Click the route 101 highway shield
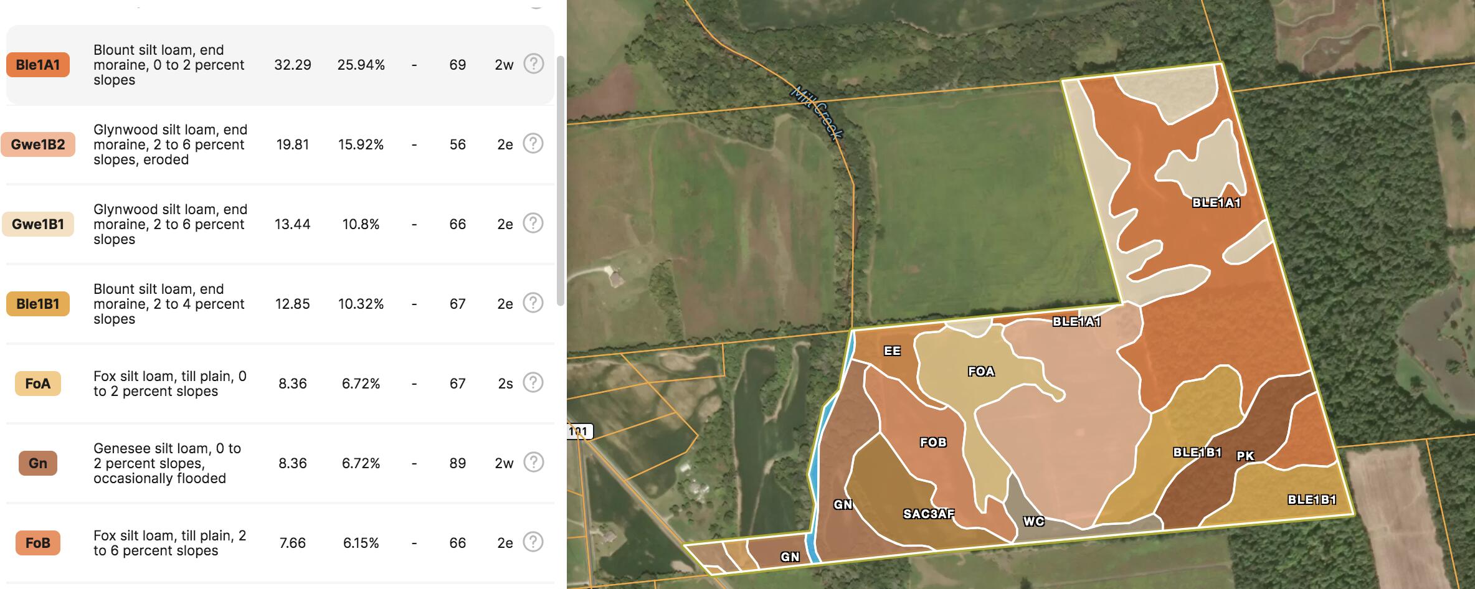 pos(579,431)
